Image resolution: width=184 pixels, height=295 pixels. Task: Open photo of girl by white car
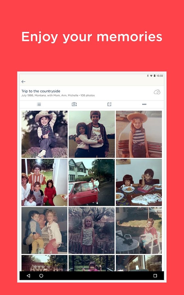[139, 134]
